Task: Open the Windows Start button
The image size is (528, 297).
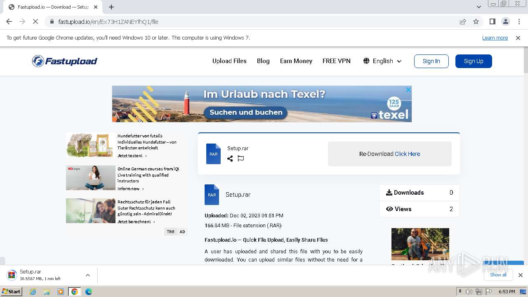Action: (11, 291)
